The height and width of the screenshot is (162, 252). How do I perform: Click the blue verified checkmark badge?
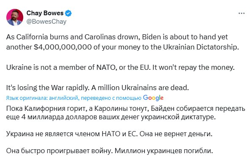68,13
